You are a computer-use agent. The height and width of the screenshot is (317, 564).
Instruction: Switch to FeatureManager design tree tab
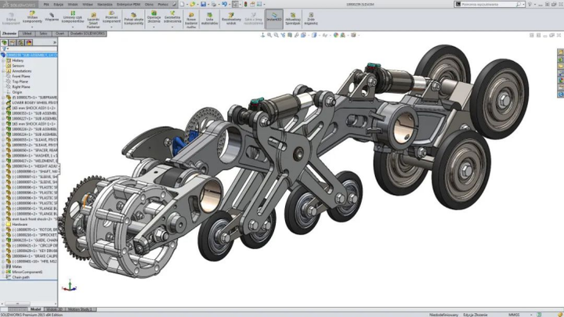point(5,42)
